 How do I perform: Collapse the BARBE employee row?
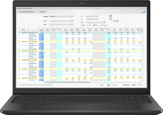[x=19, y=42]
